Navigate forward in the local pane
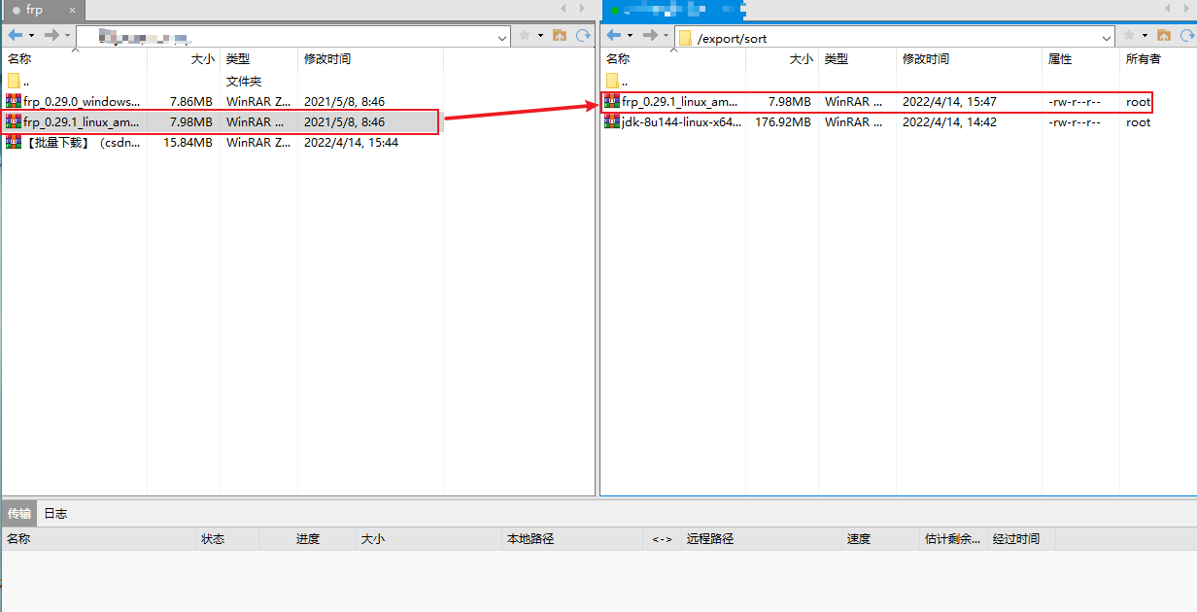 tap(51, 36)
